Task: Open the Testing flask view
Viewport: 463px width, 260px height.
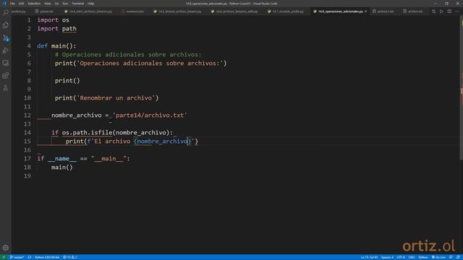Action: (6, 88)
